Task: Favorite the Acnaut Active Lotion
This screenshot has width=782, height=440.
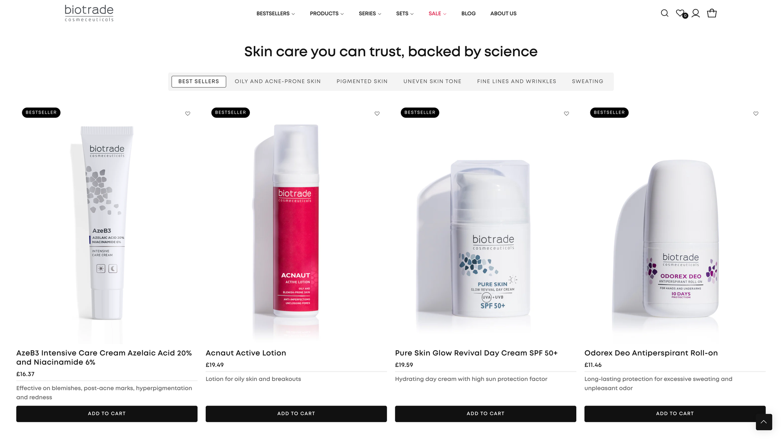Action: tap(377, 113)
